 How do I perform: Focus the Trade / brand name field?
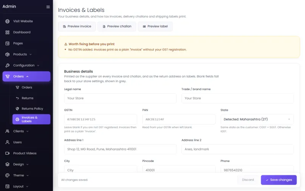pyautogui.click(x=238, y=98)
